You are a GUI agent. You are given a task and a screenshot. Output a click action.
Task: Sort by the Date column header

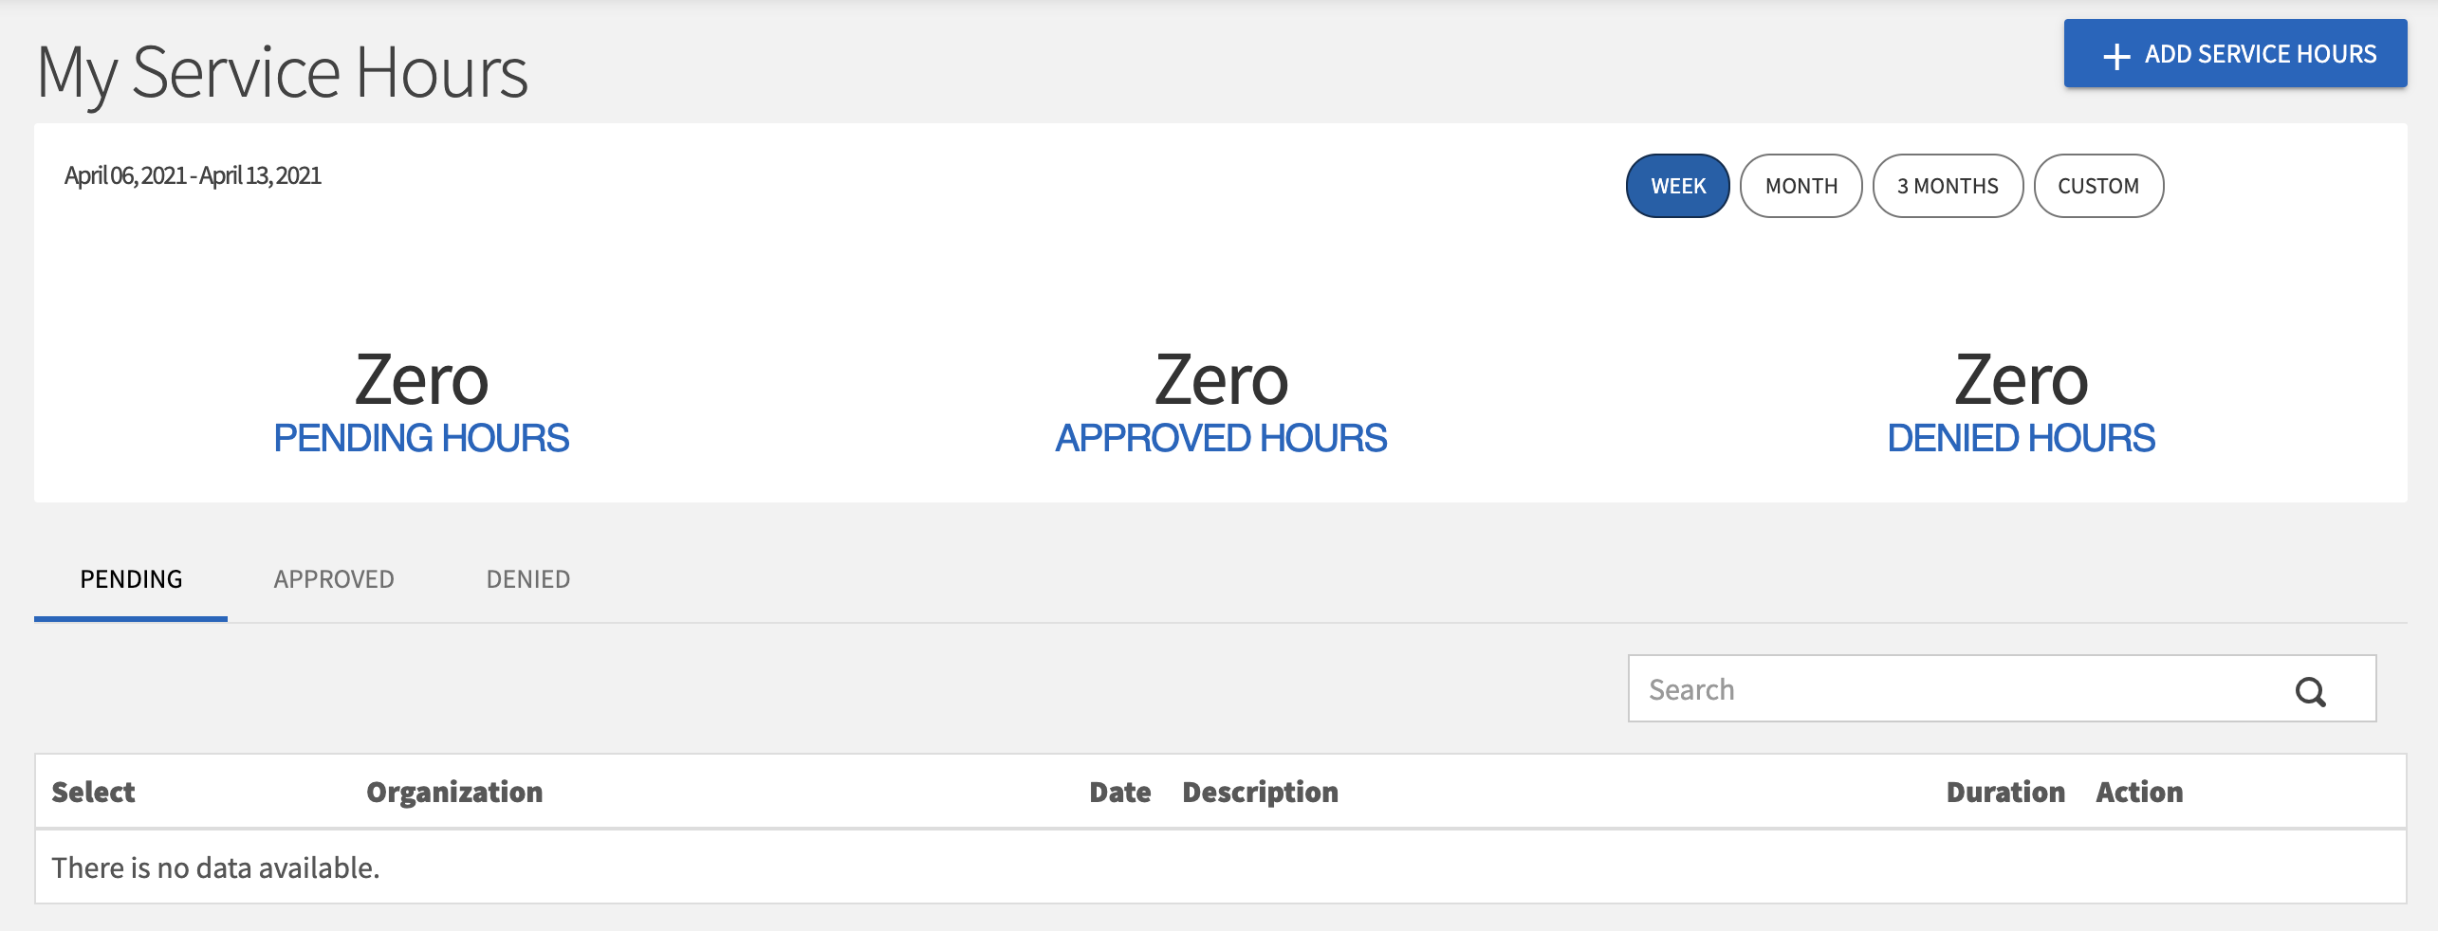click(1119, 792)
